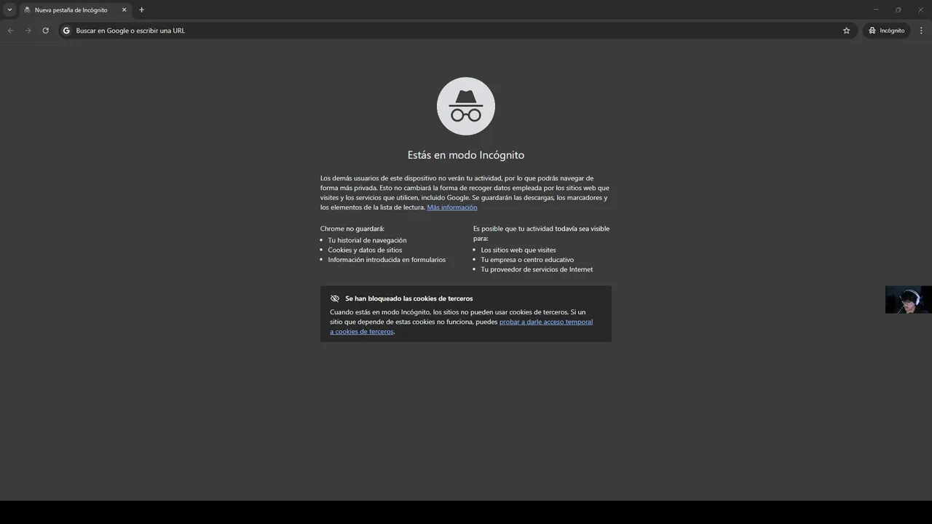Open the tab search dropdown arrow

[9, 10]
